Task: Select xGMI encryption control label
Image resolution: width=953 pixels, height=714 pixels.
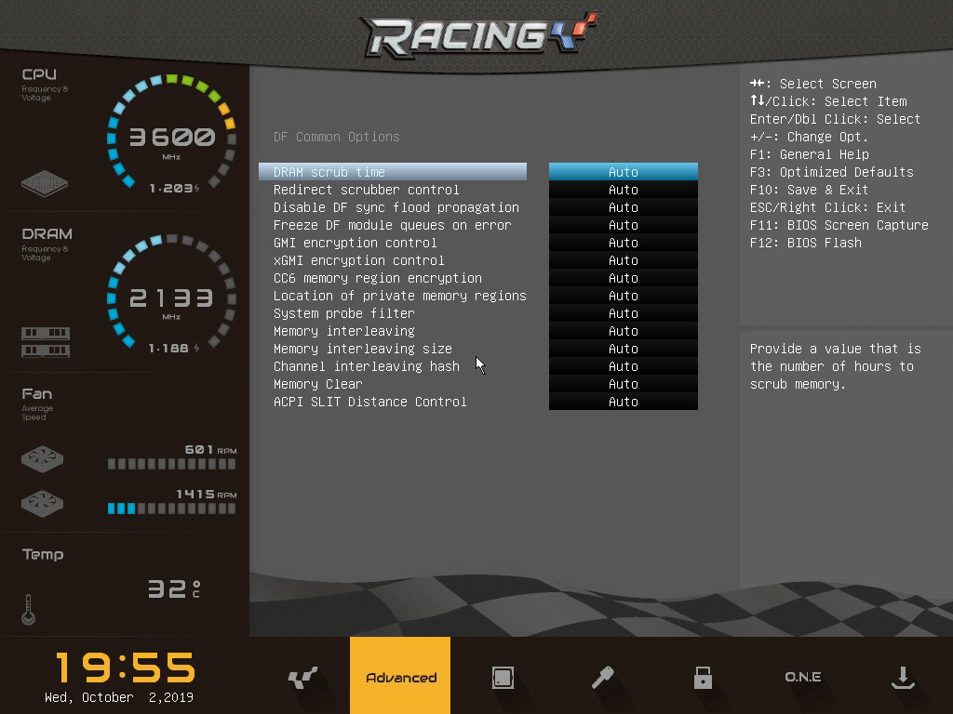Action: 358,260
